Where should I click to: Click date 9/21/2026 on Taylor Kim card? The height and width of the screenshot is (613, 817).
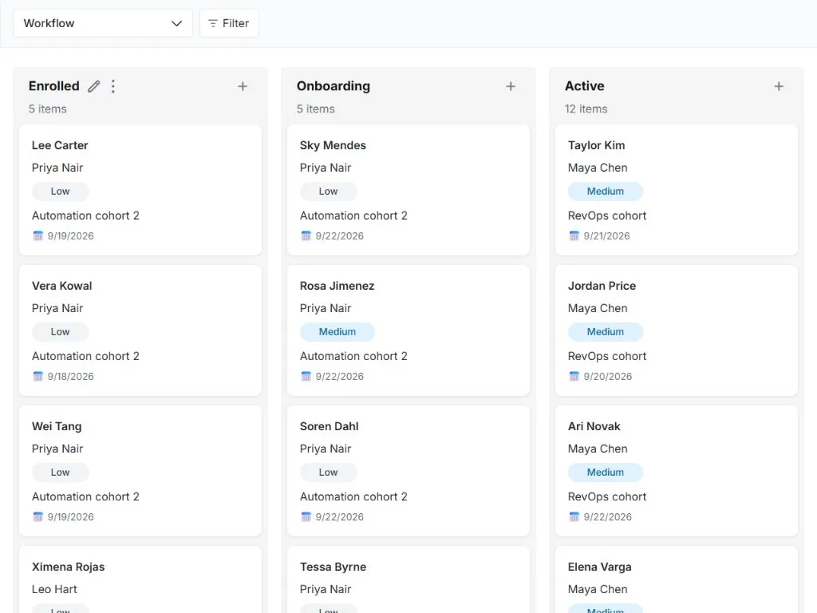pos(607,235)
